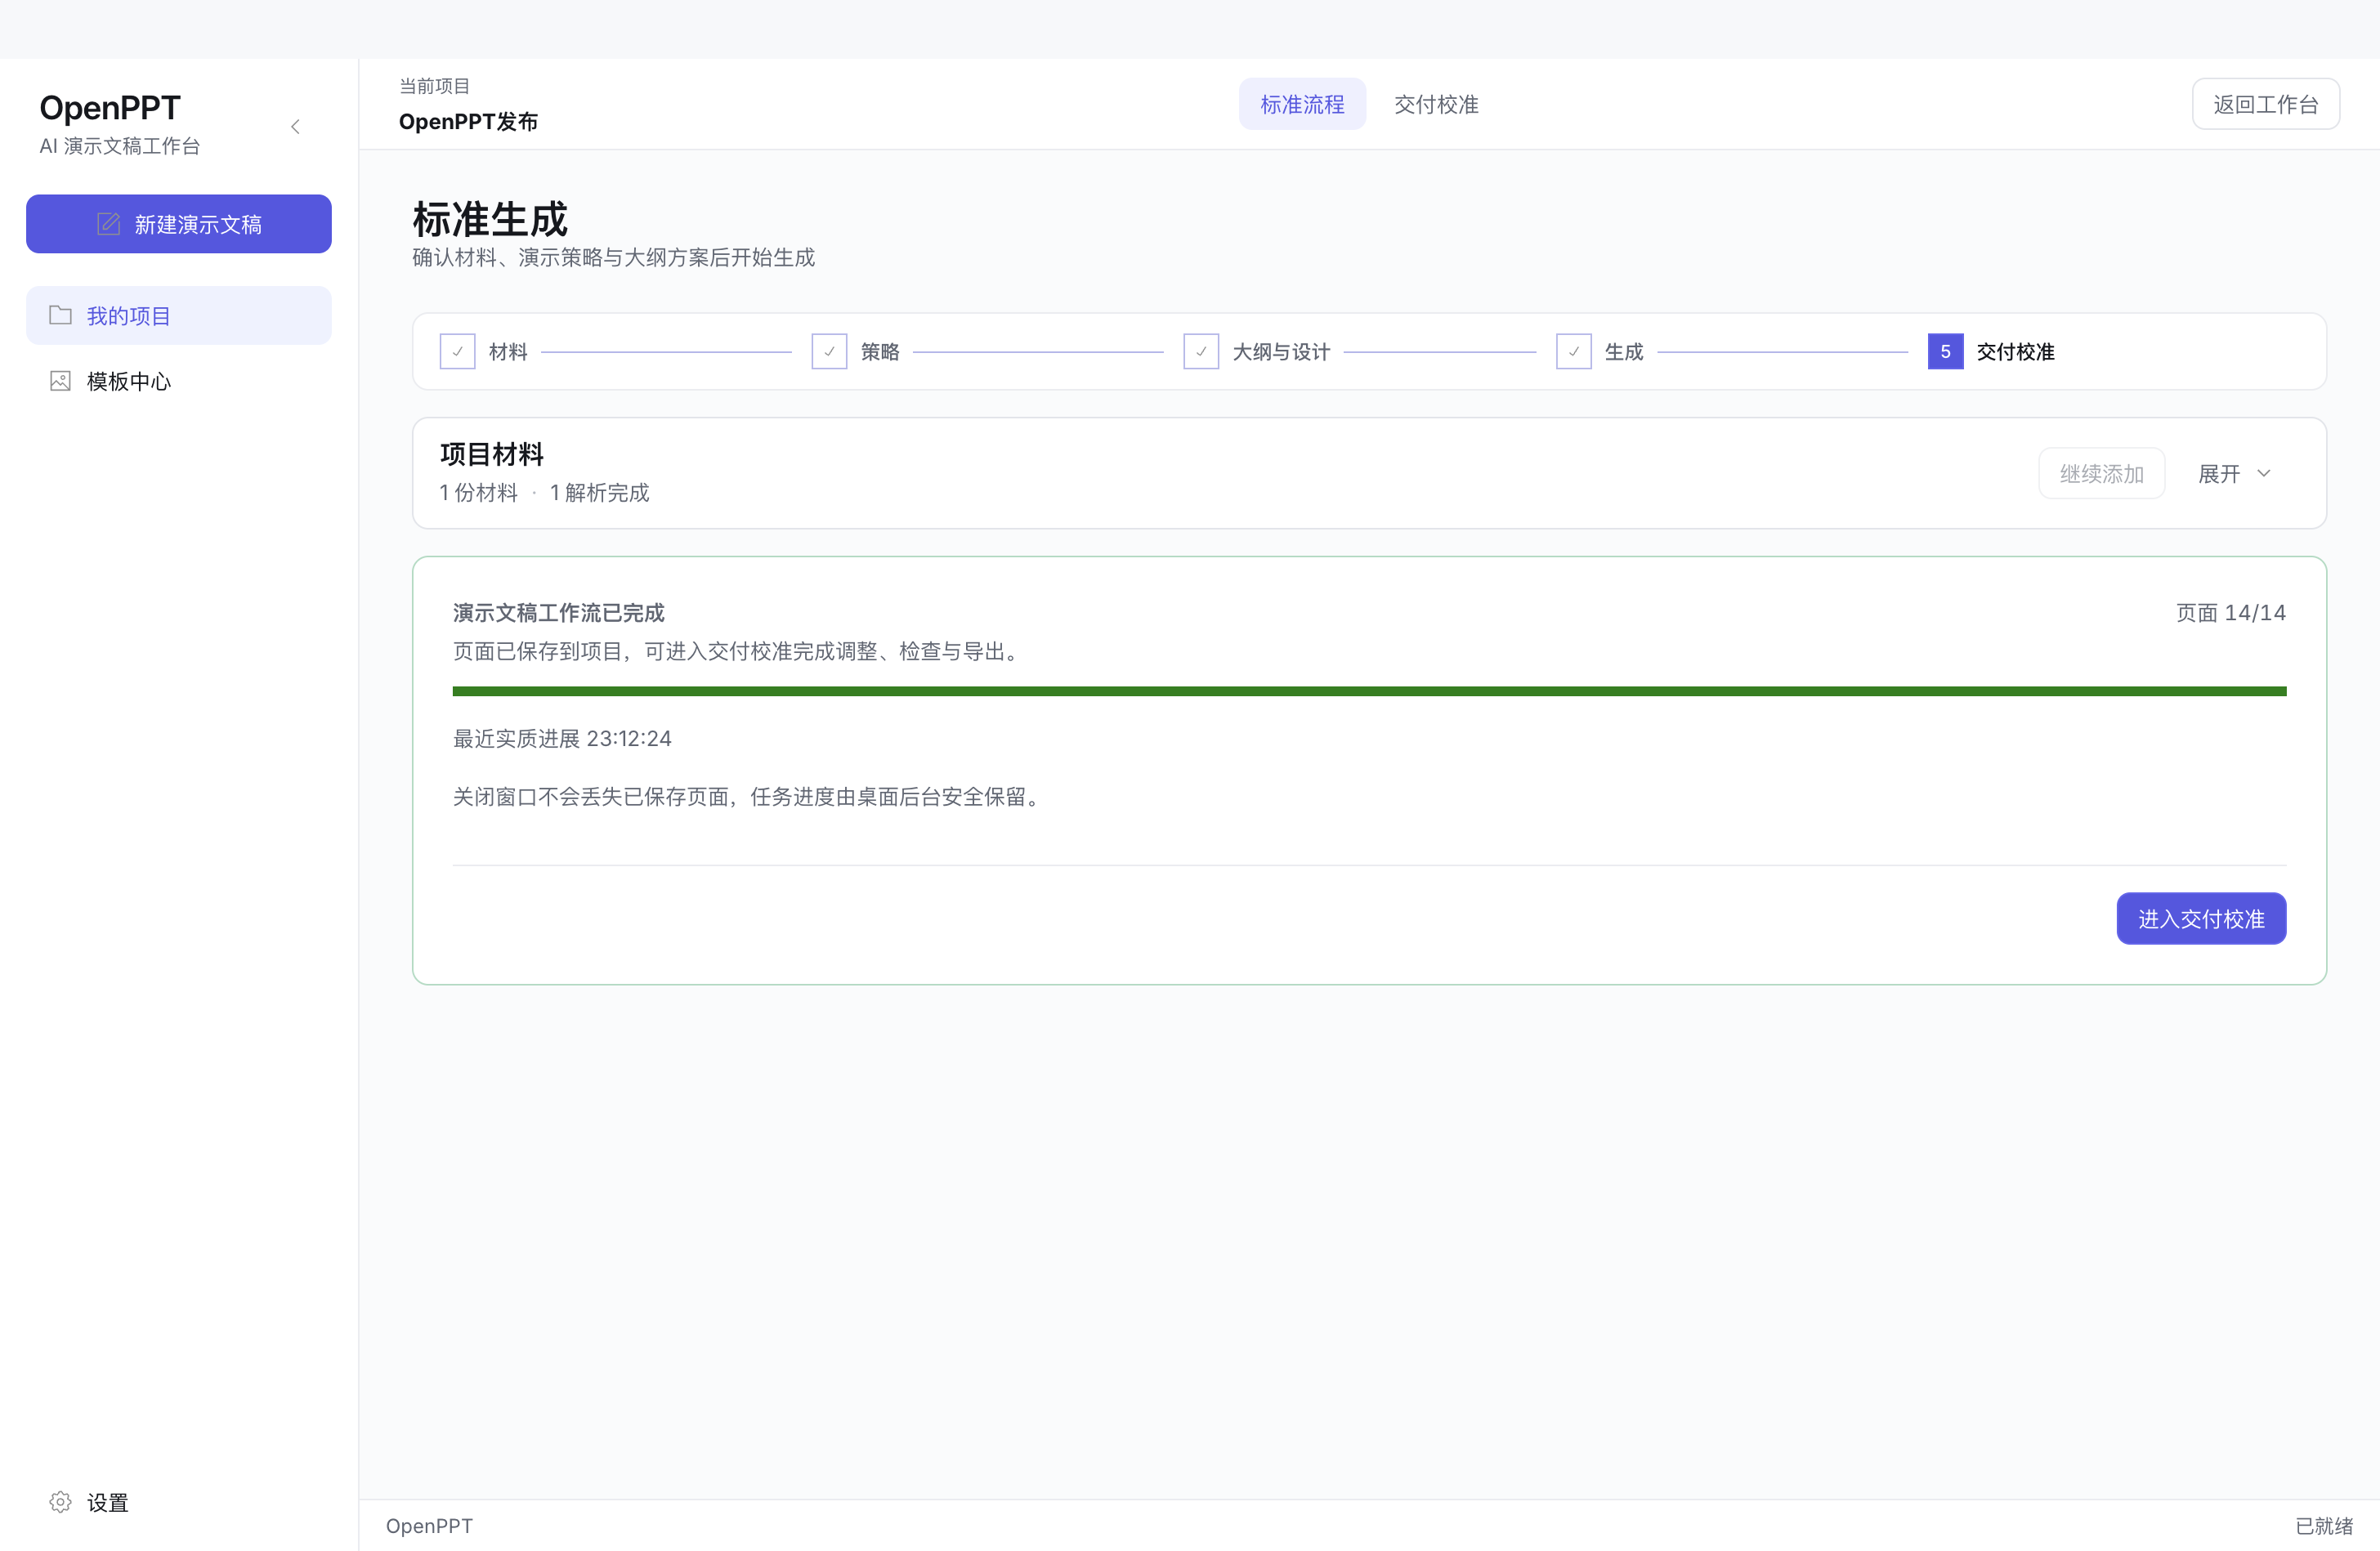Click the green completed progress bar
This screenshot has width=2380, height=1551.
1370,691
